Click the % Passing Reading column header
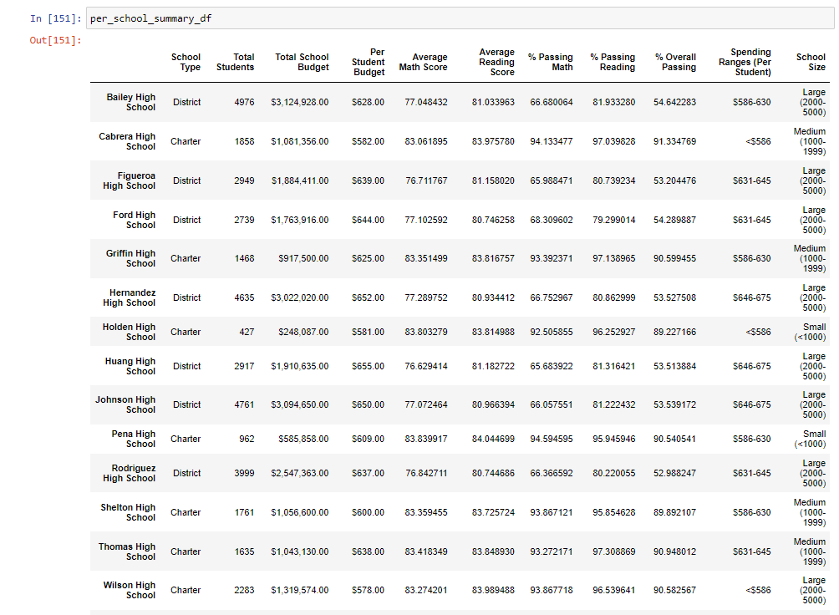The height and width of the screenshot is (615, 839). [613, 62]
